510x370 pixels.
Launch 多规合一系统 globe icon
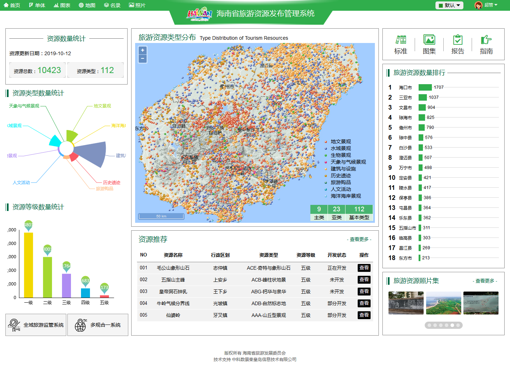pyautogui.click(x=80, y=325)
